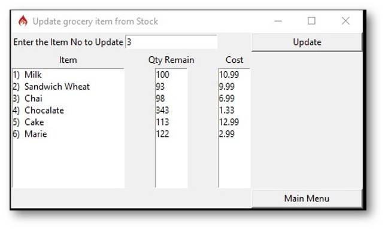The image size is (385, 229).
Task: Select Chocalate list entry
Action: 68,111
